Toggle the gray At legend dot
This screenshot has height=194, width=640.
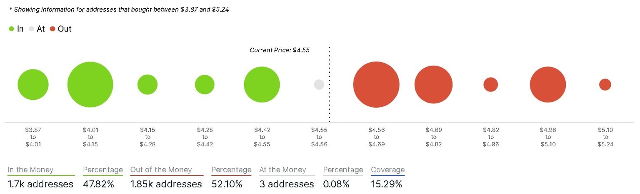[32, 29]
